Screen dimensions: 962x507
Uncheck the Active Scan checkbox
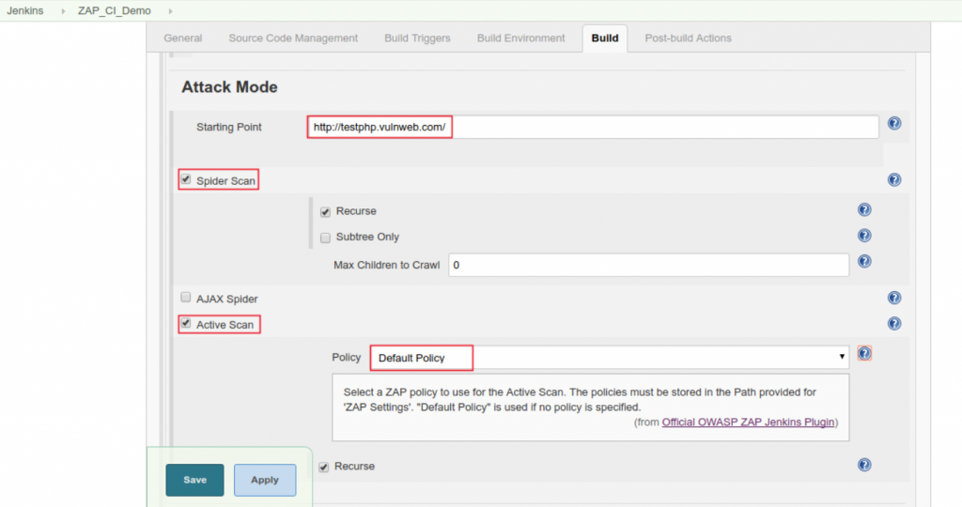[x=186, y=324]
